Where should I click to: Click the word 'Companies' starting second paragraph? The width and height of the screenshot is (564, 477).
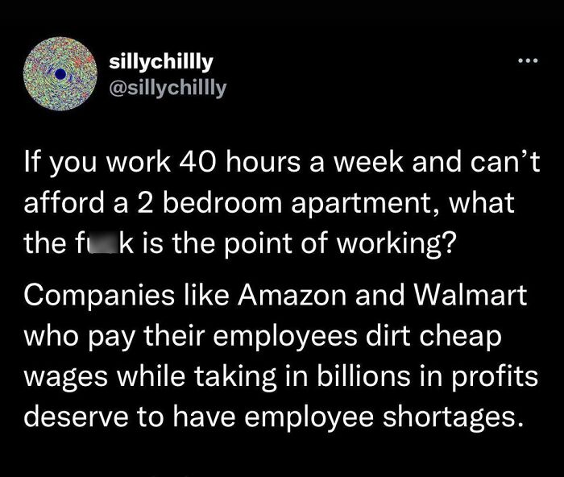tap(99, 297)
